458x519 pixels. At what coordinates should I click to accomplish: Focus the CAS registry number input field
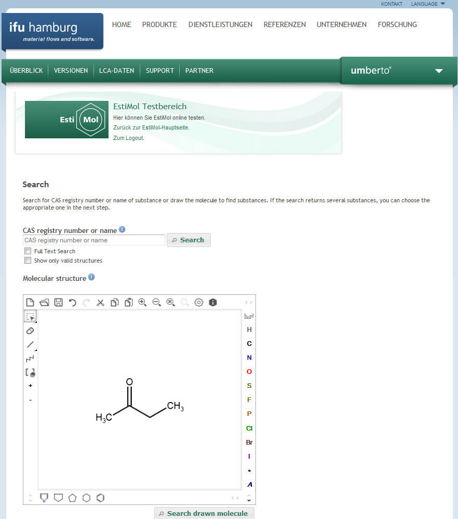(94, 240)
